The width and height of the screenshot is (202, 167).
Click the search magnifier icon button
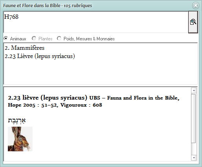(193, 22)
